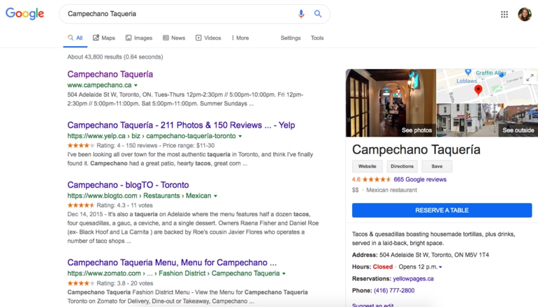Click the Loblaws marker on the map

tap(467, 73)
